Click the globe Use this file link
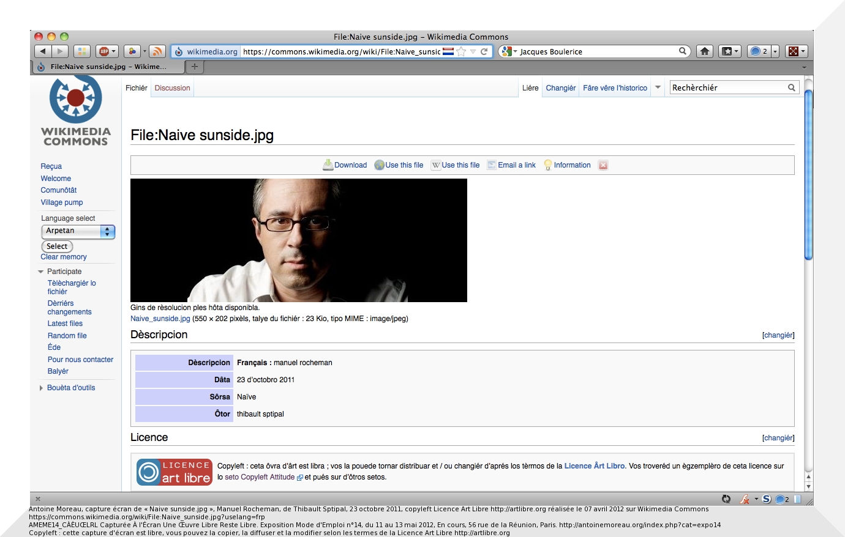 click(399, 165)
